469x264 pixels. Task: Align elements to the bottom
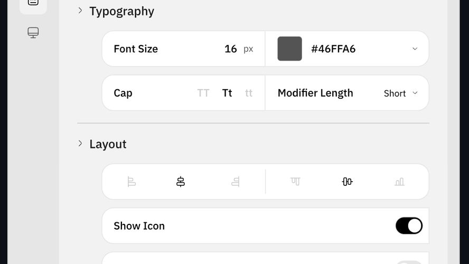point(399,182)
